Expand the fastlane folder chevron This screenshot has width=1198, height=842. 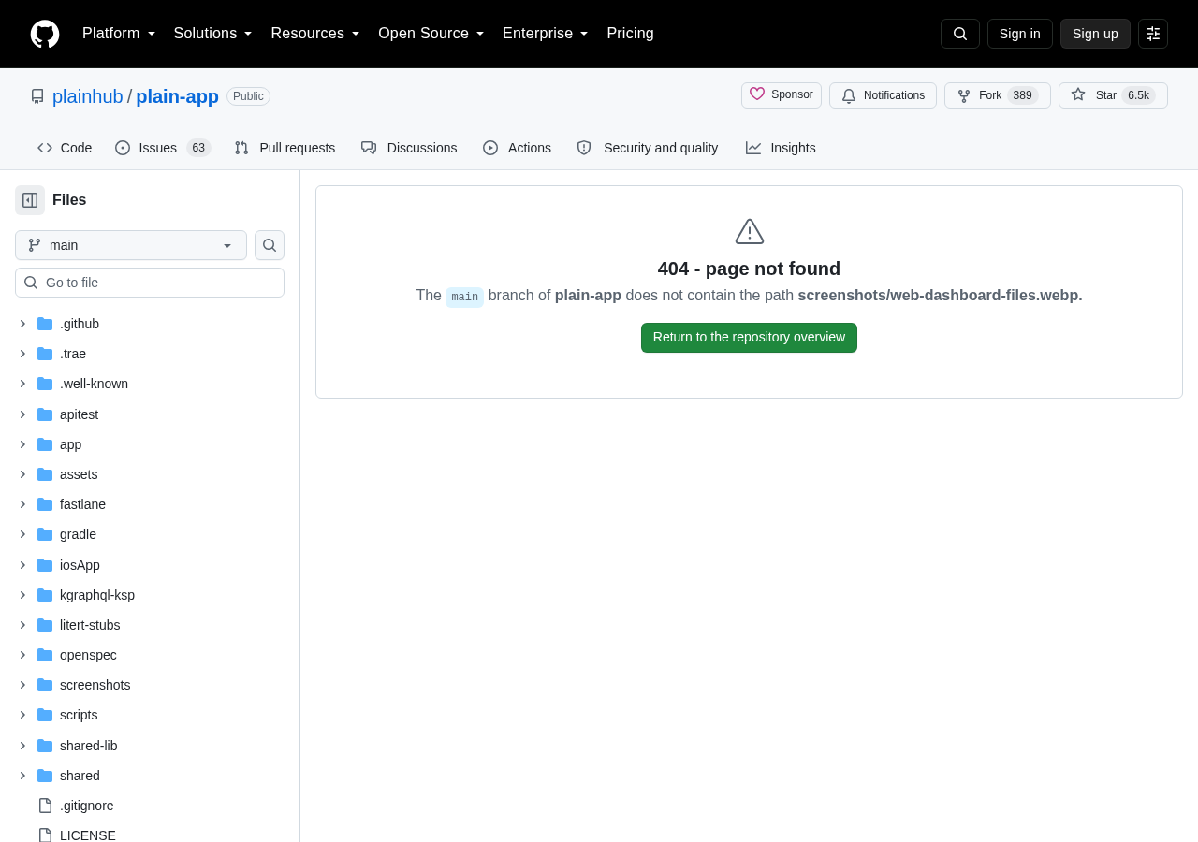(x=22, y=504)
